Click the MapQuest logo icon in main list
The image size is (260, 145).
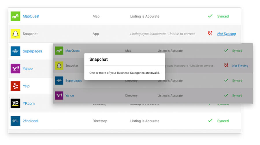point(15,16)
